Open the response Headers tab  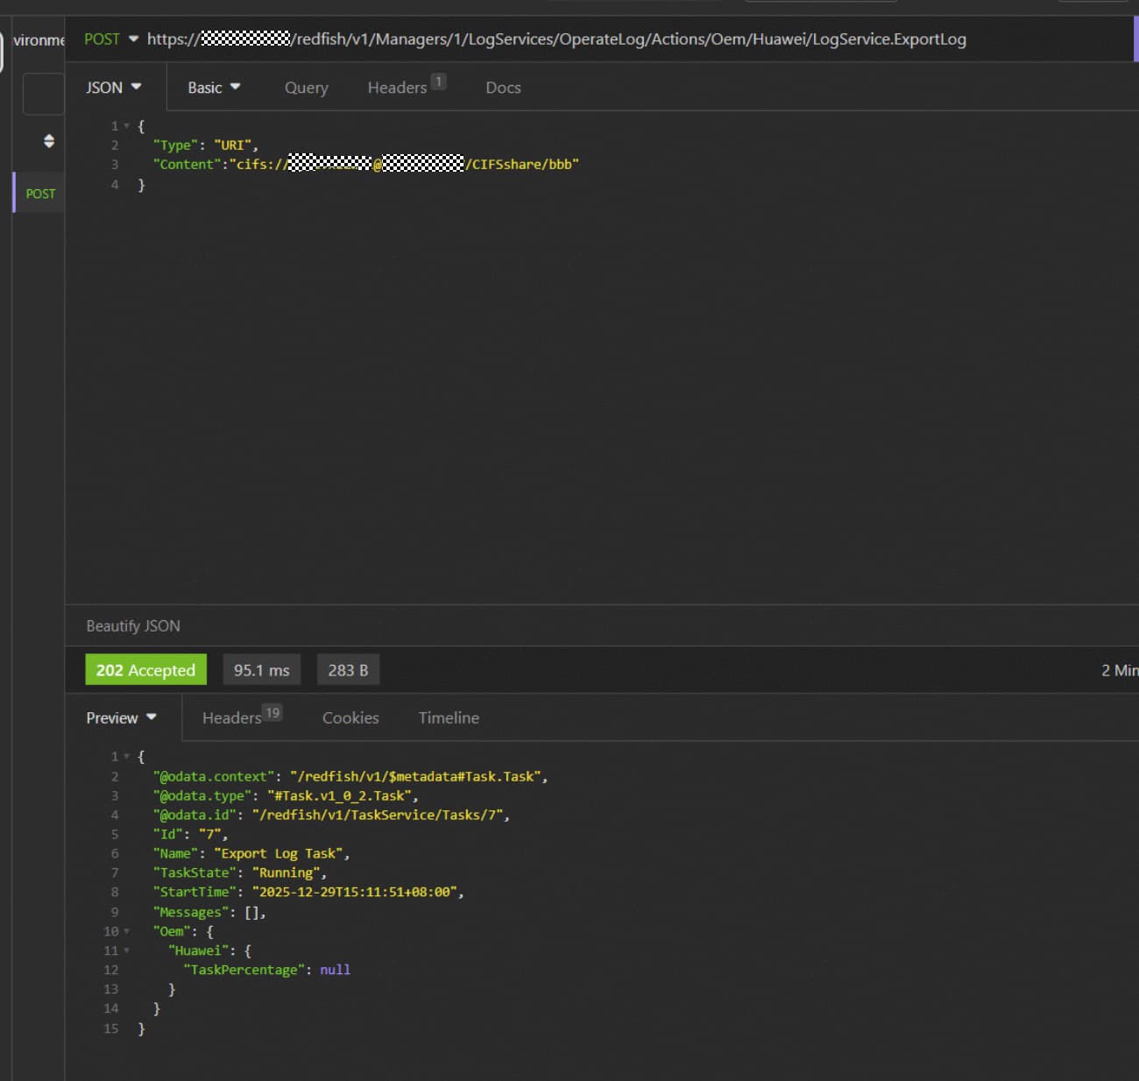point(233,718)
